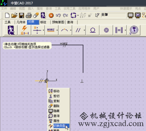Click 快速提示 in the menu bar

126,8
